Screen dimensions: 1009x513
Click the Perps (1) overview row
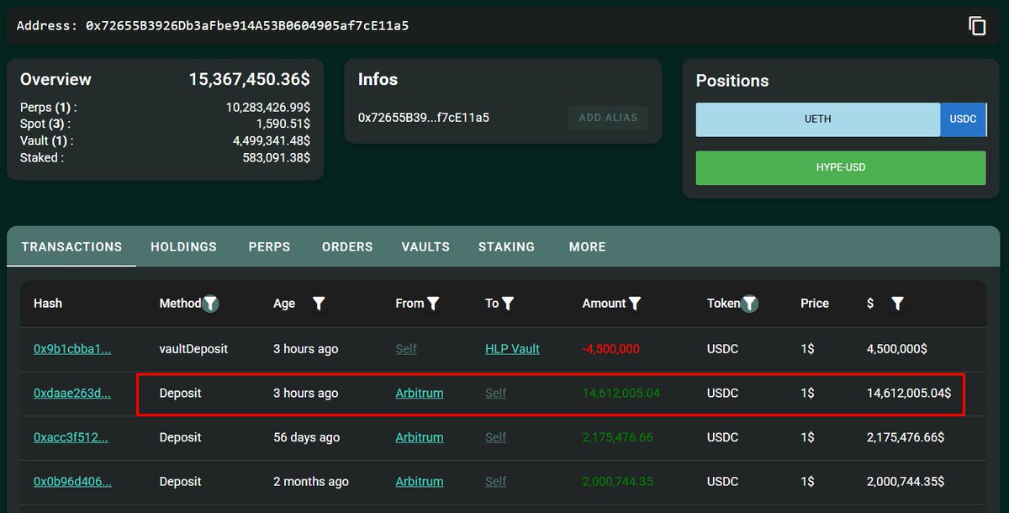pyautogui.click(x=165, y=108)
